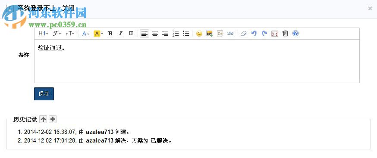Open the H1 heading style dropdown
This screenshot has width=377, height=158.
click(43, 34)
